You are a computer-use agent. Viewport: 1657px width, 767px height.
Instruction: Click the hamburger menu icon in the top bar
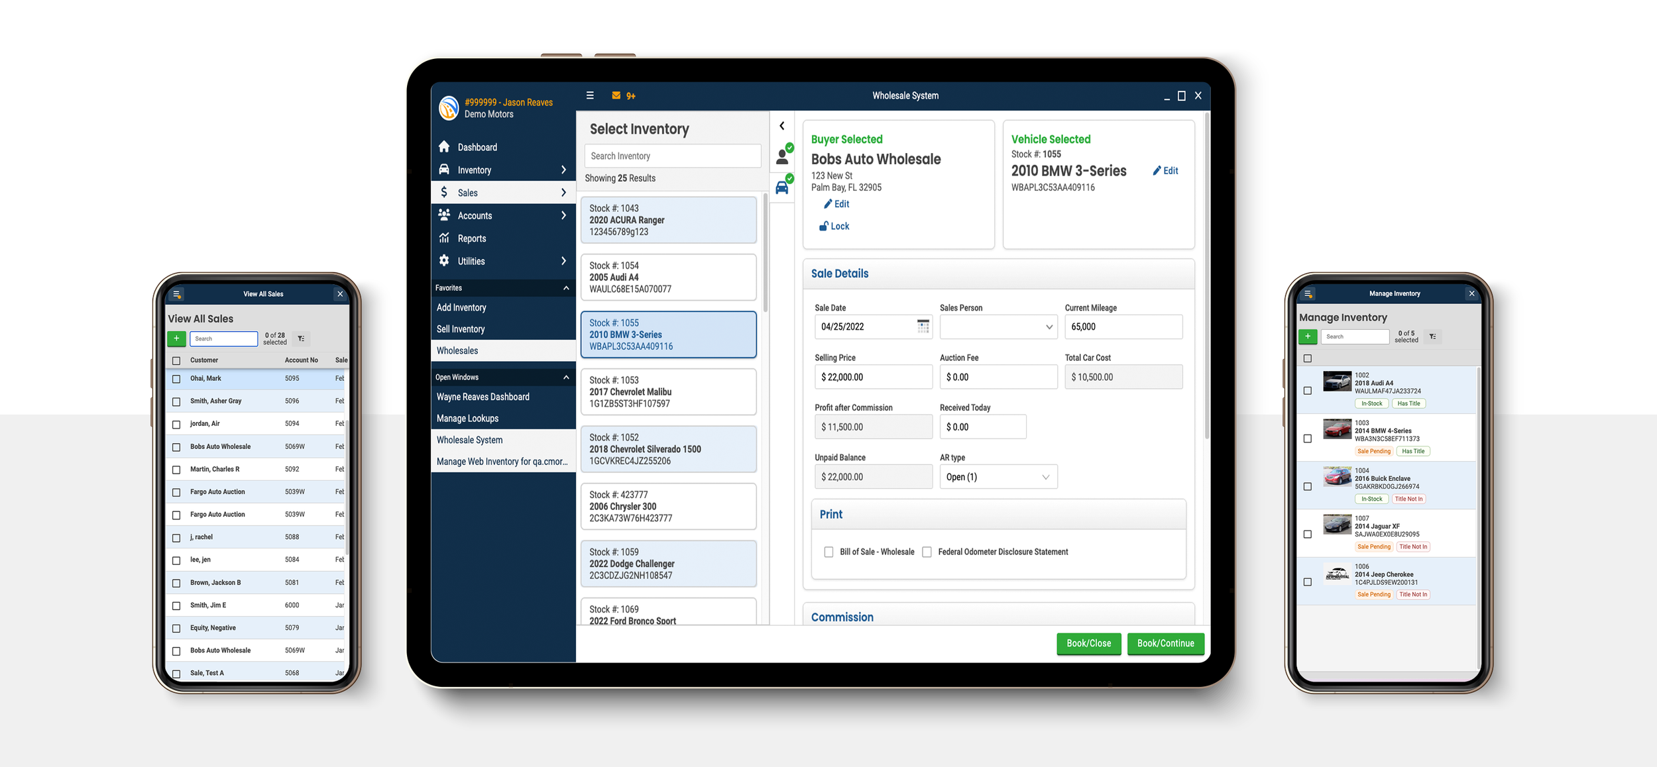click(x=589, y=95)
